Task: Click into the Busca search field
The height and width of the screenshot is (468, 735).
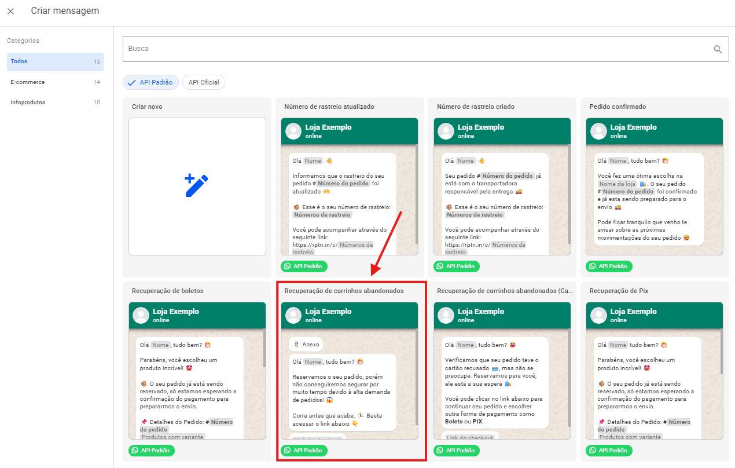Action: click(417, 49)
